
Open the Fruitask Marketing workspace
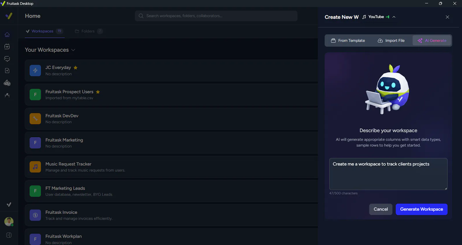[171, 143]
